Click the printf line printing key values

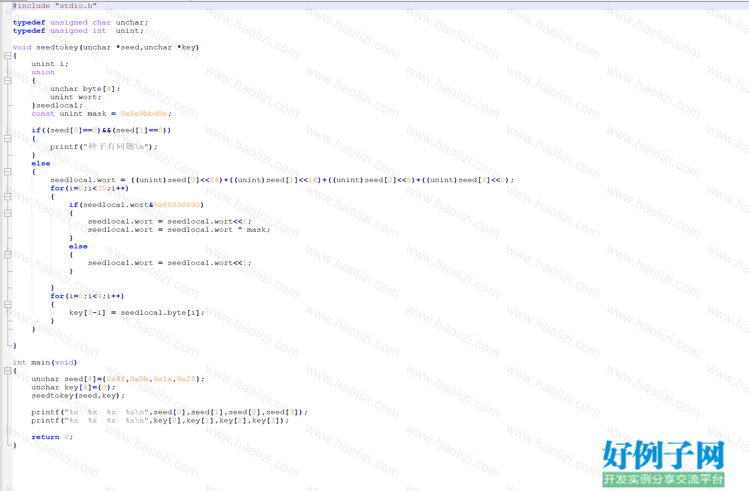coord(160,420)
